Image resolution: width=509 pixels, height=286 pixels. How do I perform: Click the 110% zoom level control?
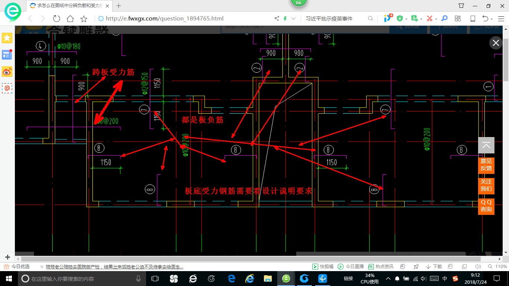tap(497, 267)
